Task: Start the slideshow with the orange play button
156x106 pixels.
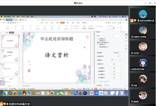Action: pos(96,89)
